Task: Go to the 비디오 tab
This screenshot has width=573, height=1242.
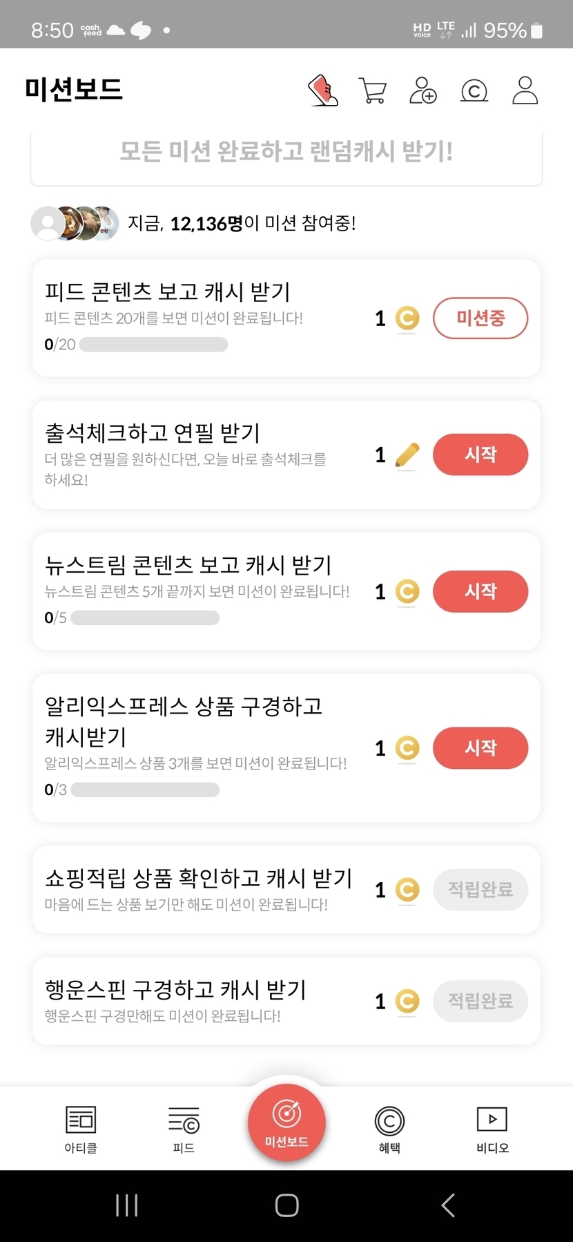Action: [x=492, y=1129]
